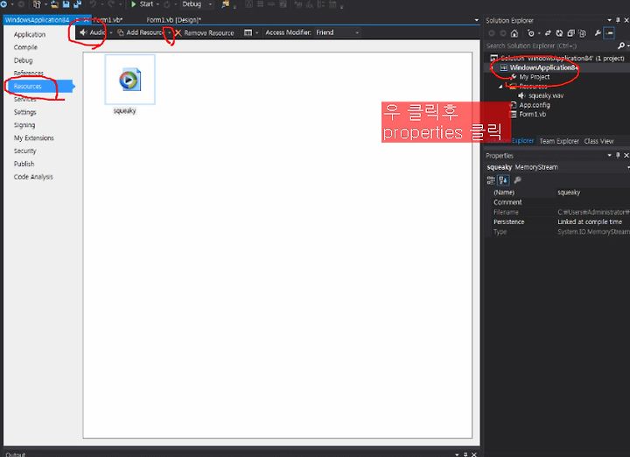Open the Properties panel object dropdown
The width and height of the screenshot is (630, 457).
click(x=628, y=167)
